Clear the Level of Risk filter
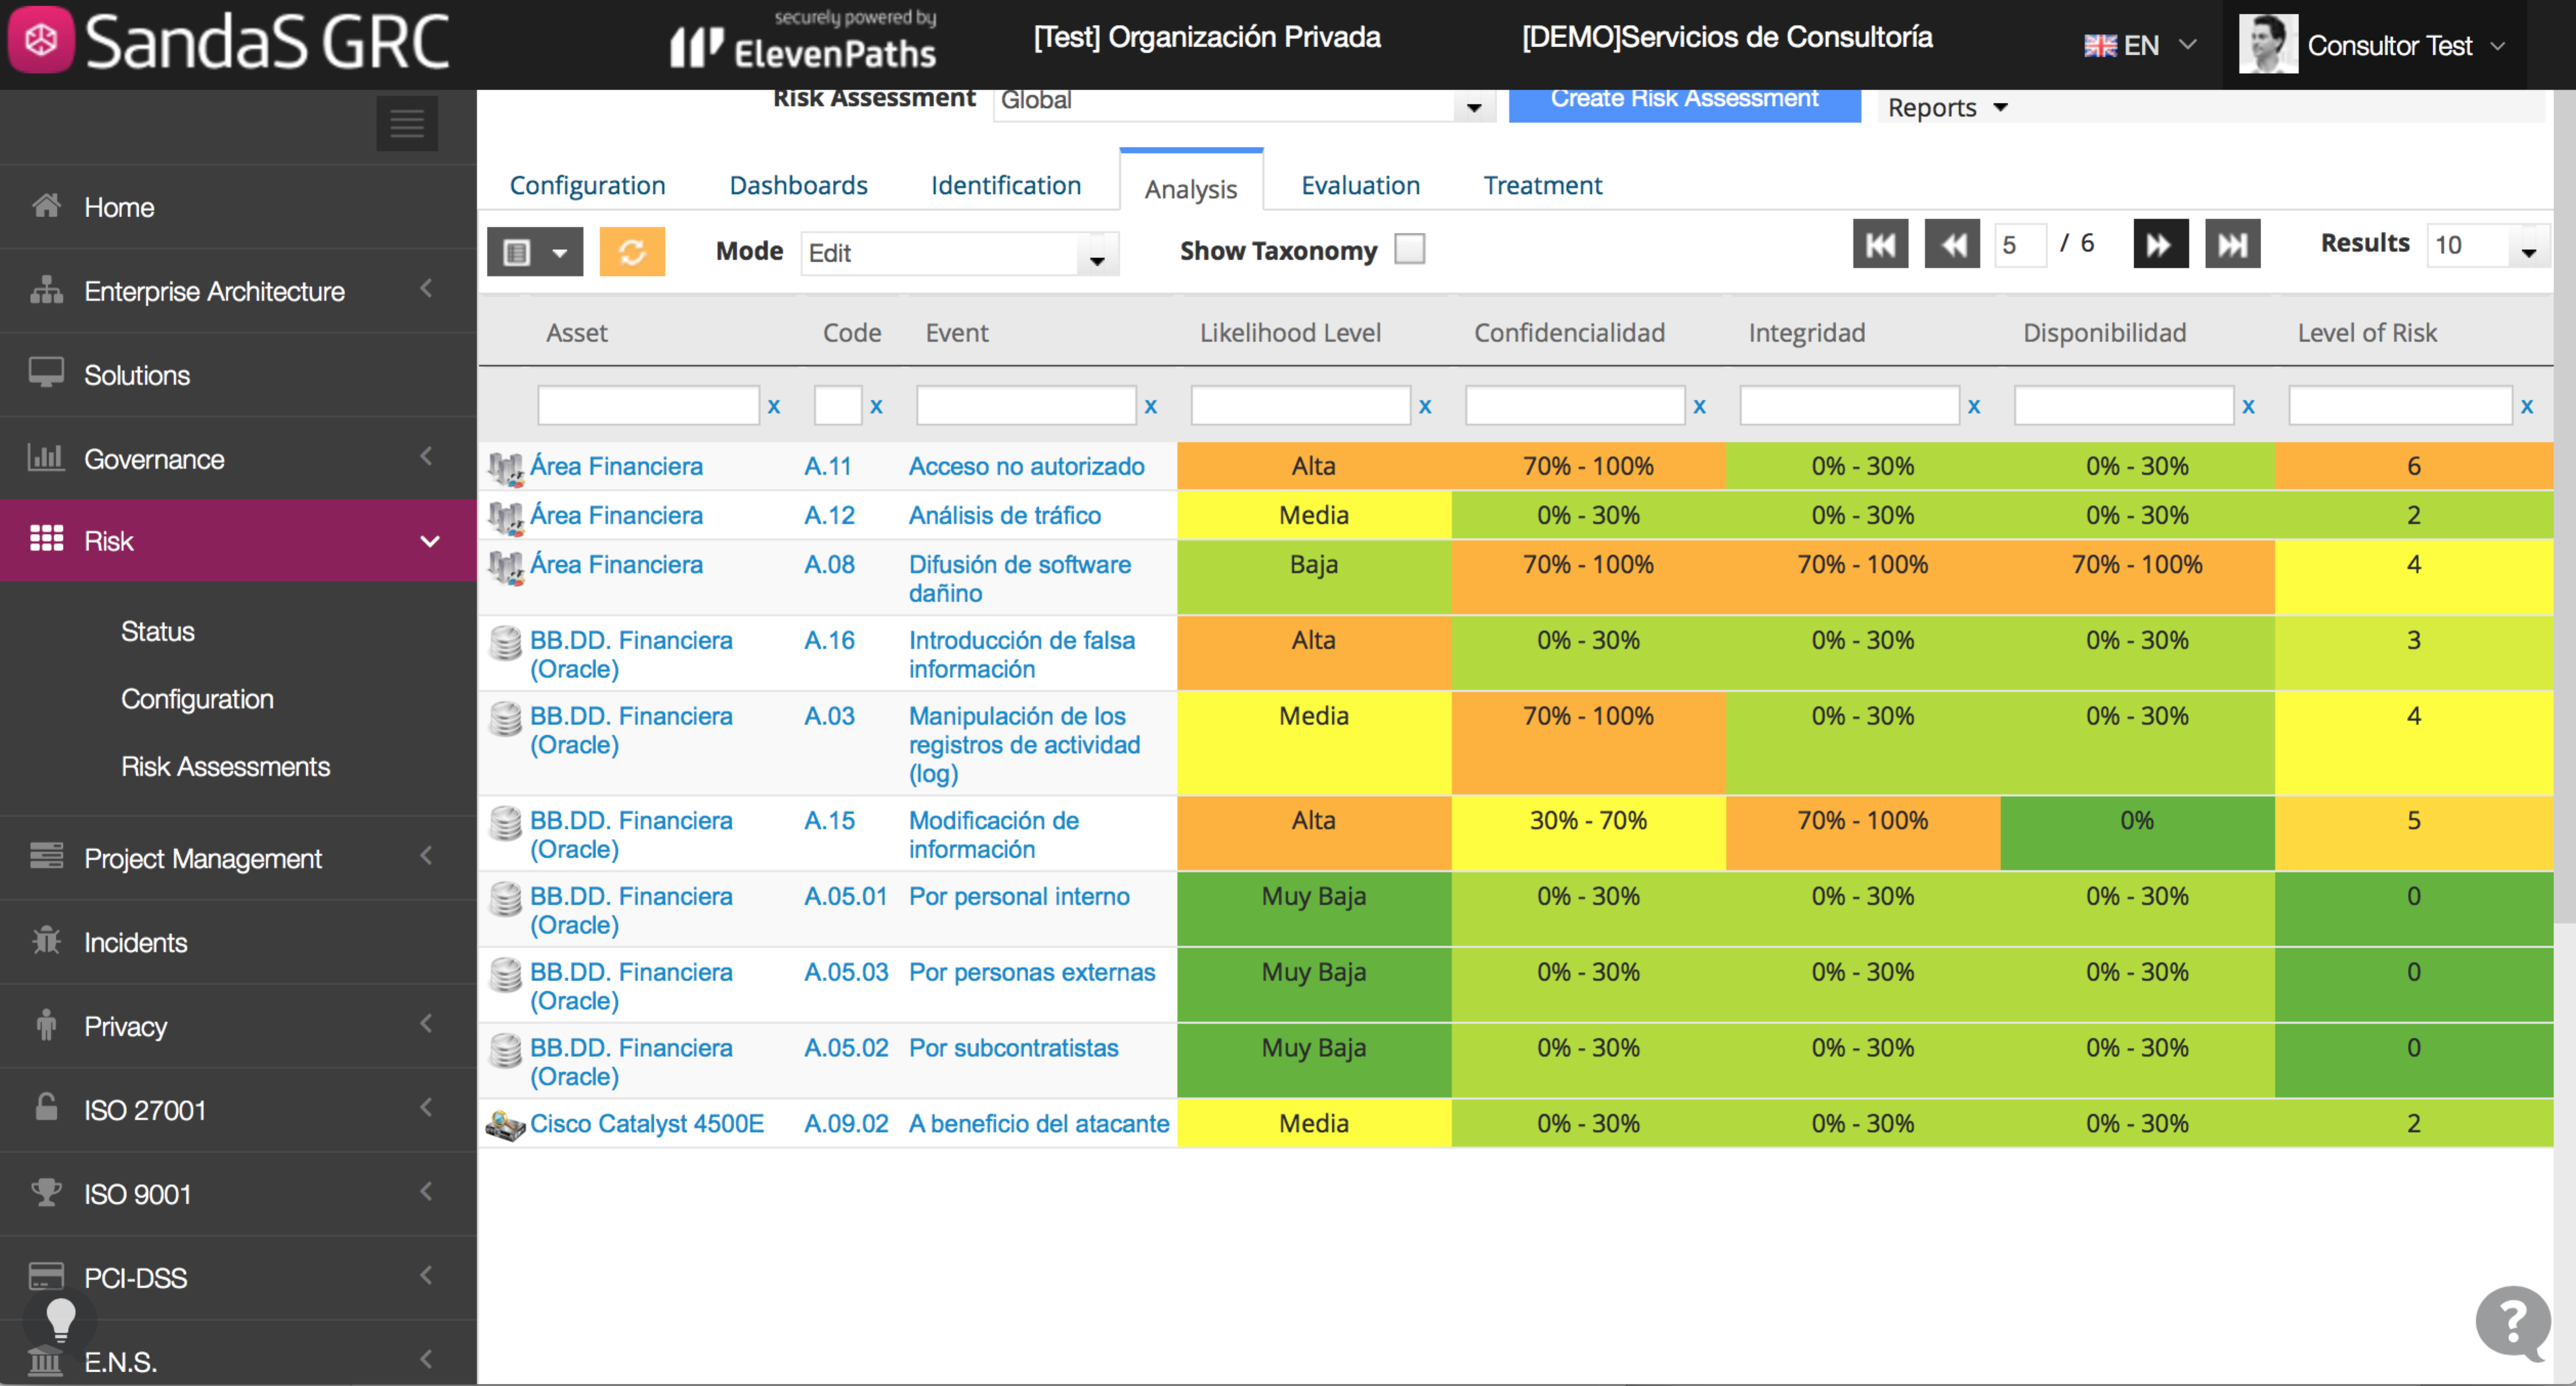The height and width of the screenshot is (1386, 2576). click(x=2527, y=407)
